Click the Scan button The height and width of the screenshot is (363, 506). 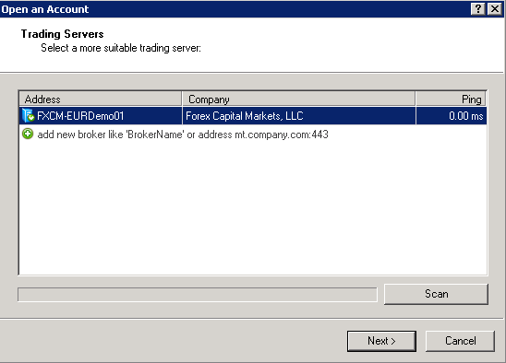(x=436, y=294)
